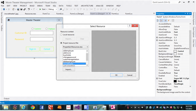Pause playback in taskbar media toolbar
The image size is (196, 111).
tap(135, 107)
